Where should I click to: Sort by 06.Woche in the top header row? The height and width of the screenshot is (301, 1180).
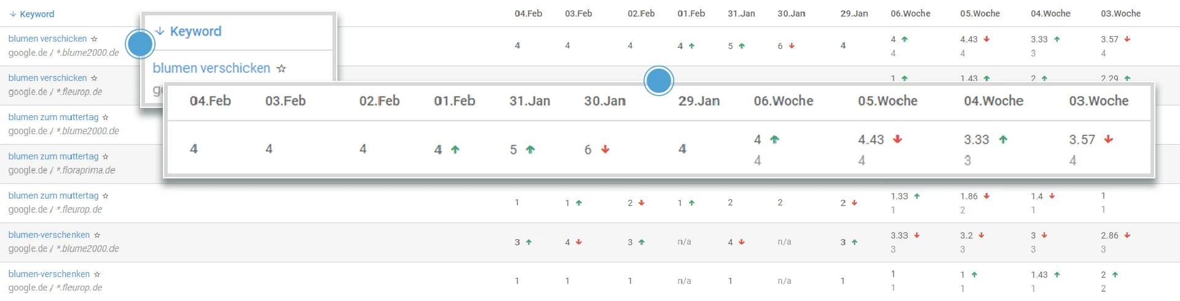[x=910, y=13]
